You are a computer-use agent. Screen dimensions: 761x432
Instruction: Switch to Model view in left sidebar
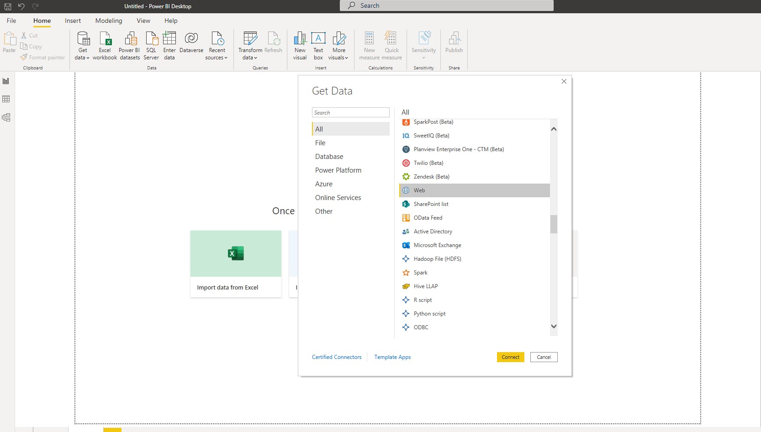coord(6,117)
